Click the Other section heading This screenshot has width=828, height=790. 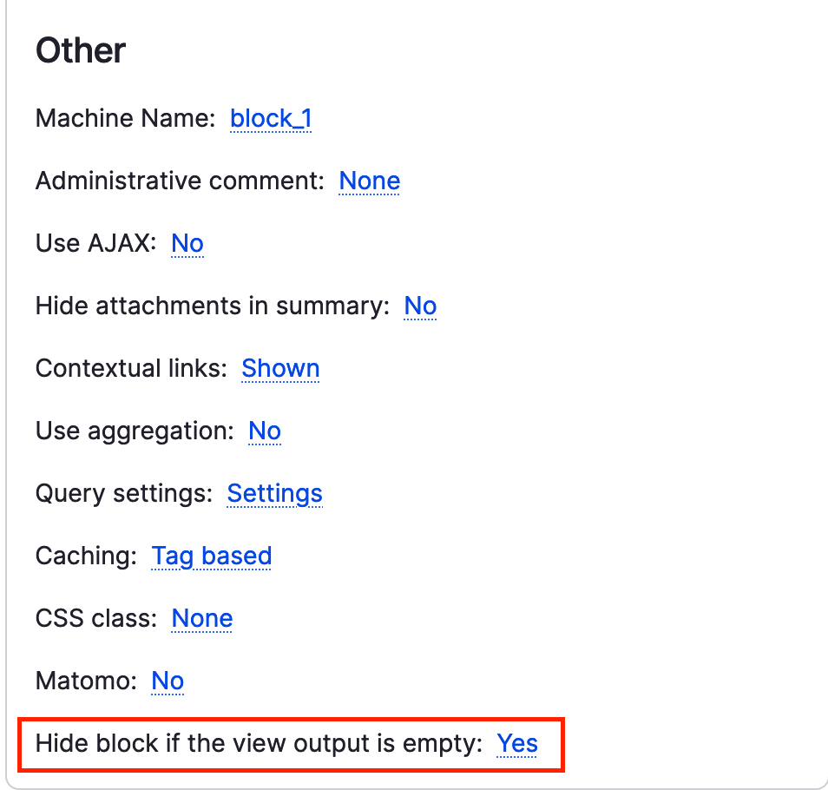(80, 50)
